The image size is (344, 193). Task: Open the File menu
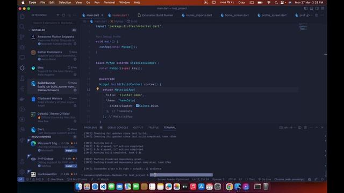pos(42,2)
